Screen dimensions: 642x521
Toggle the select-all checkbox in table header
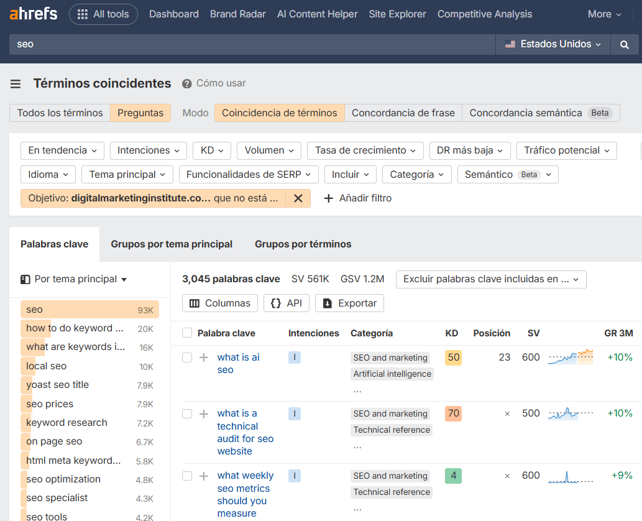(187, 333)
